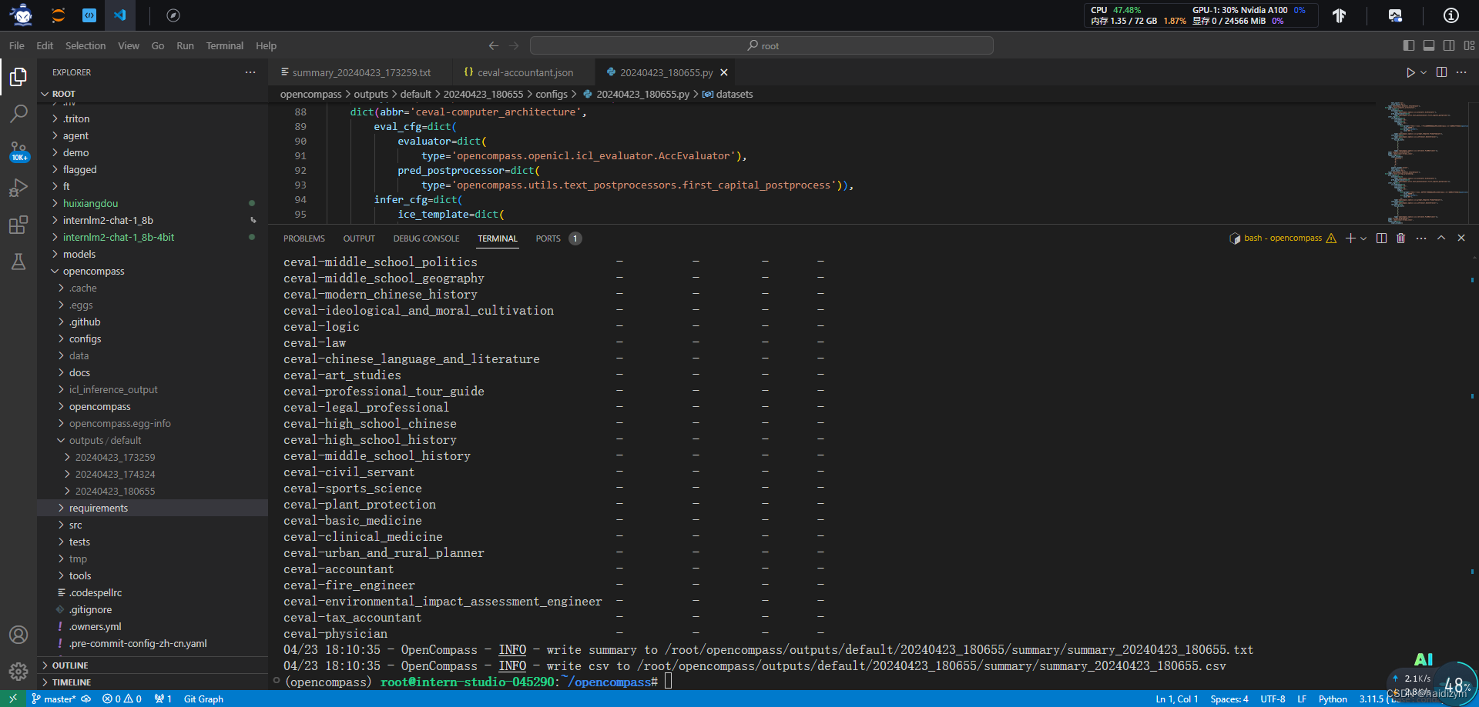Change the UTF-8 encoding in status bar

click(x=1273, y=699)
